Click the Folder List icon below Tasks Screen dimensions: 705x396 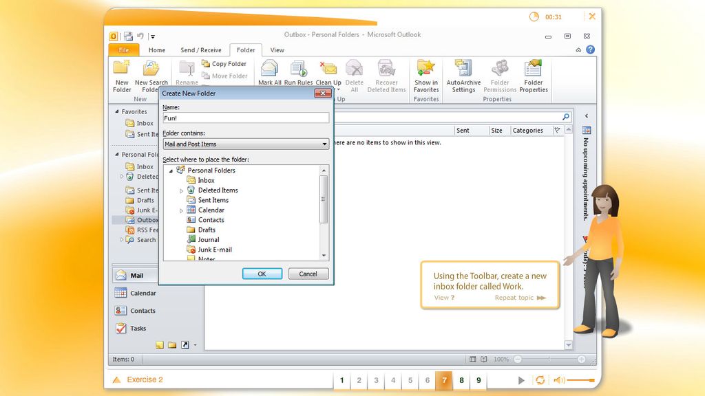coord(172,345)
